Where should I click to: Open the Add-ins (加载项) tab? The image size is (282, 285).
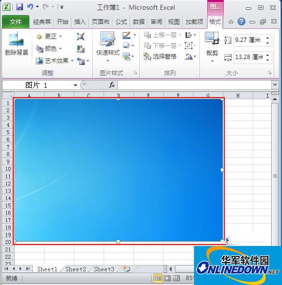[194, 22]
